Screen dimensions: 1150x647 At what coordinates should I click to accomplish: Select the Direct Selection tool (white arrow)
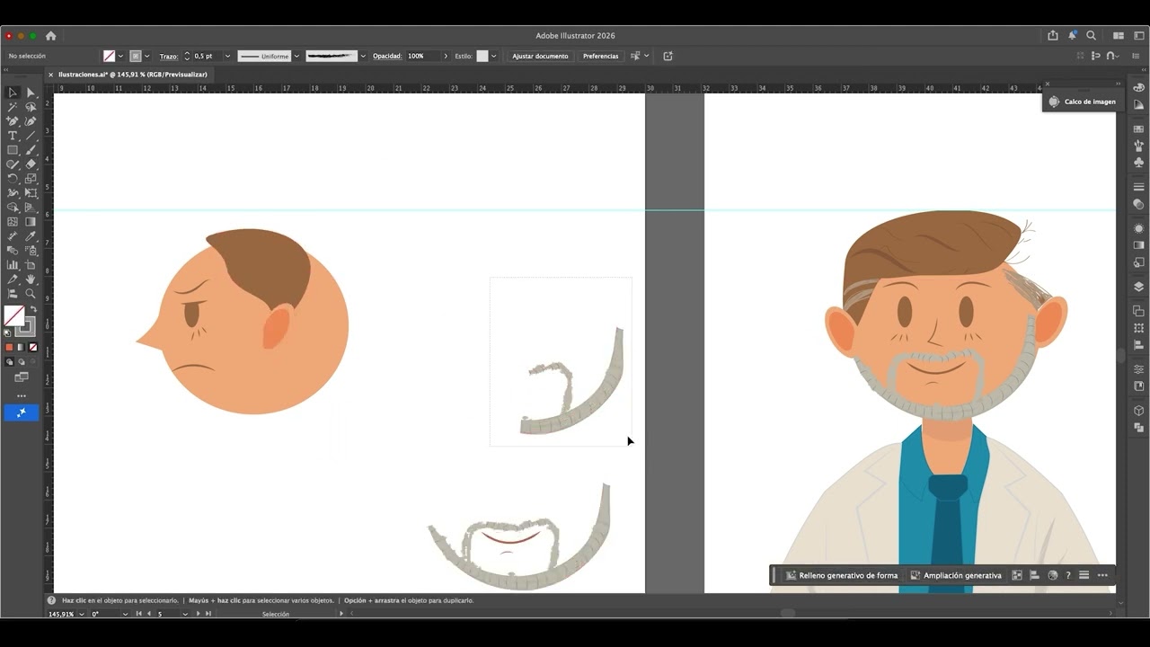31,92
